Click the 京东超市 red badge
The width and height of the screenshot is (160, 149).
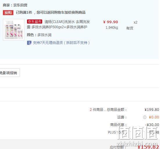[35, 22]
